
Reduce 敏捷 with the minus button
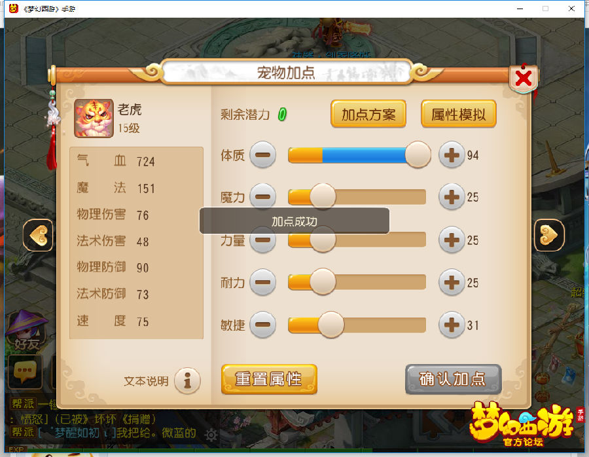tap(263, 325)
